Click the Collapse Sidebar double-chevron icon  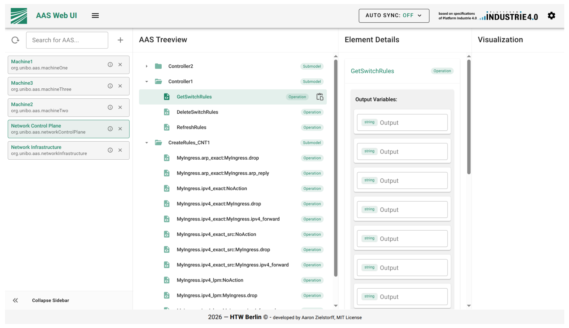pyautogui.click(x=15, y=300)
